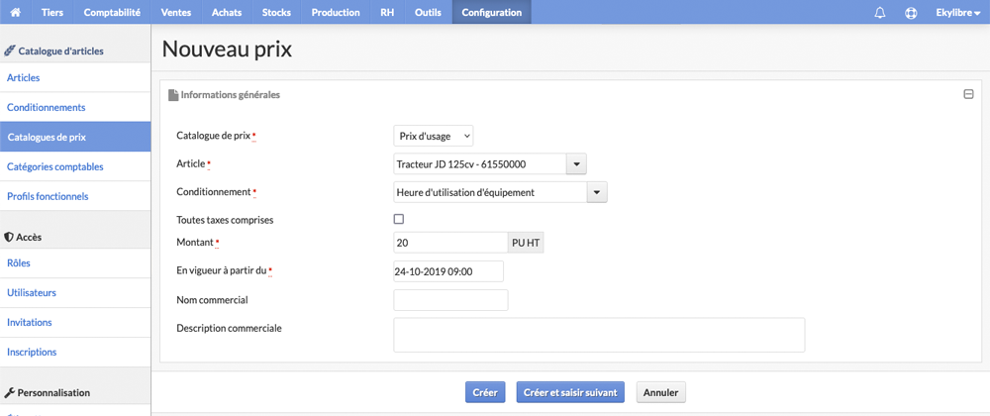Open the Conditionnement dropdown arrow
Image resolution: width=990 pixels, height=416 pixels.
(597, 192)
